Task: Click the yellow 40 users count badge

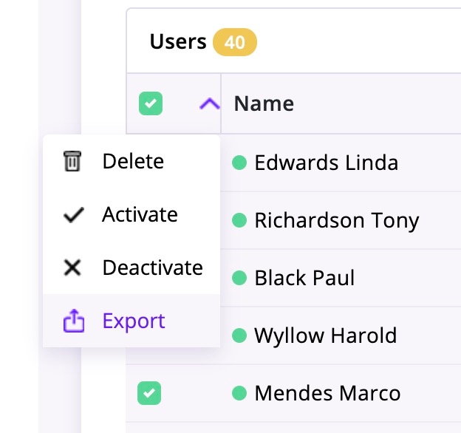Action: pyautogui.click(x=234, y=42)
